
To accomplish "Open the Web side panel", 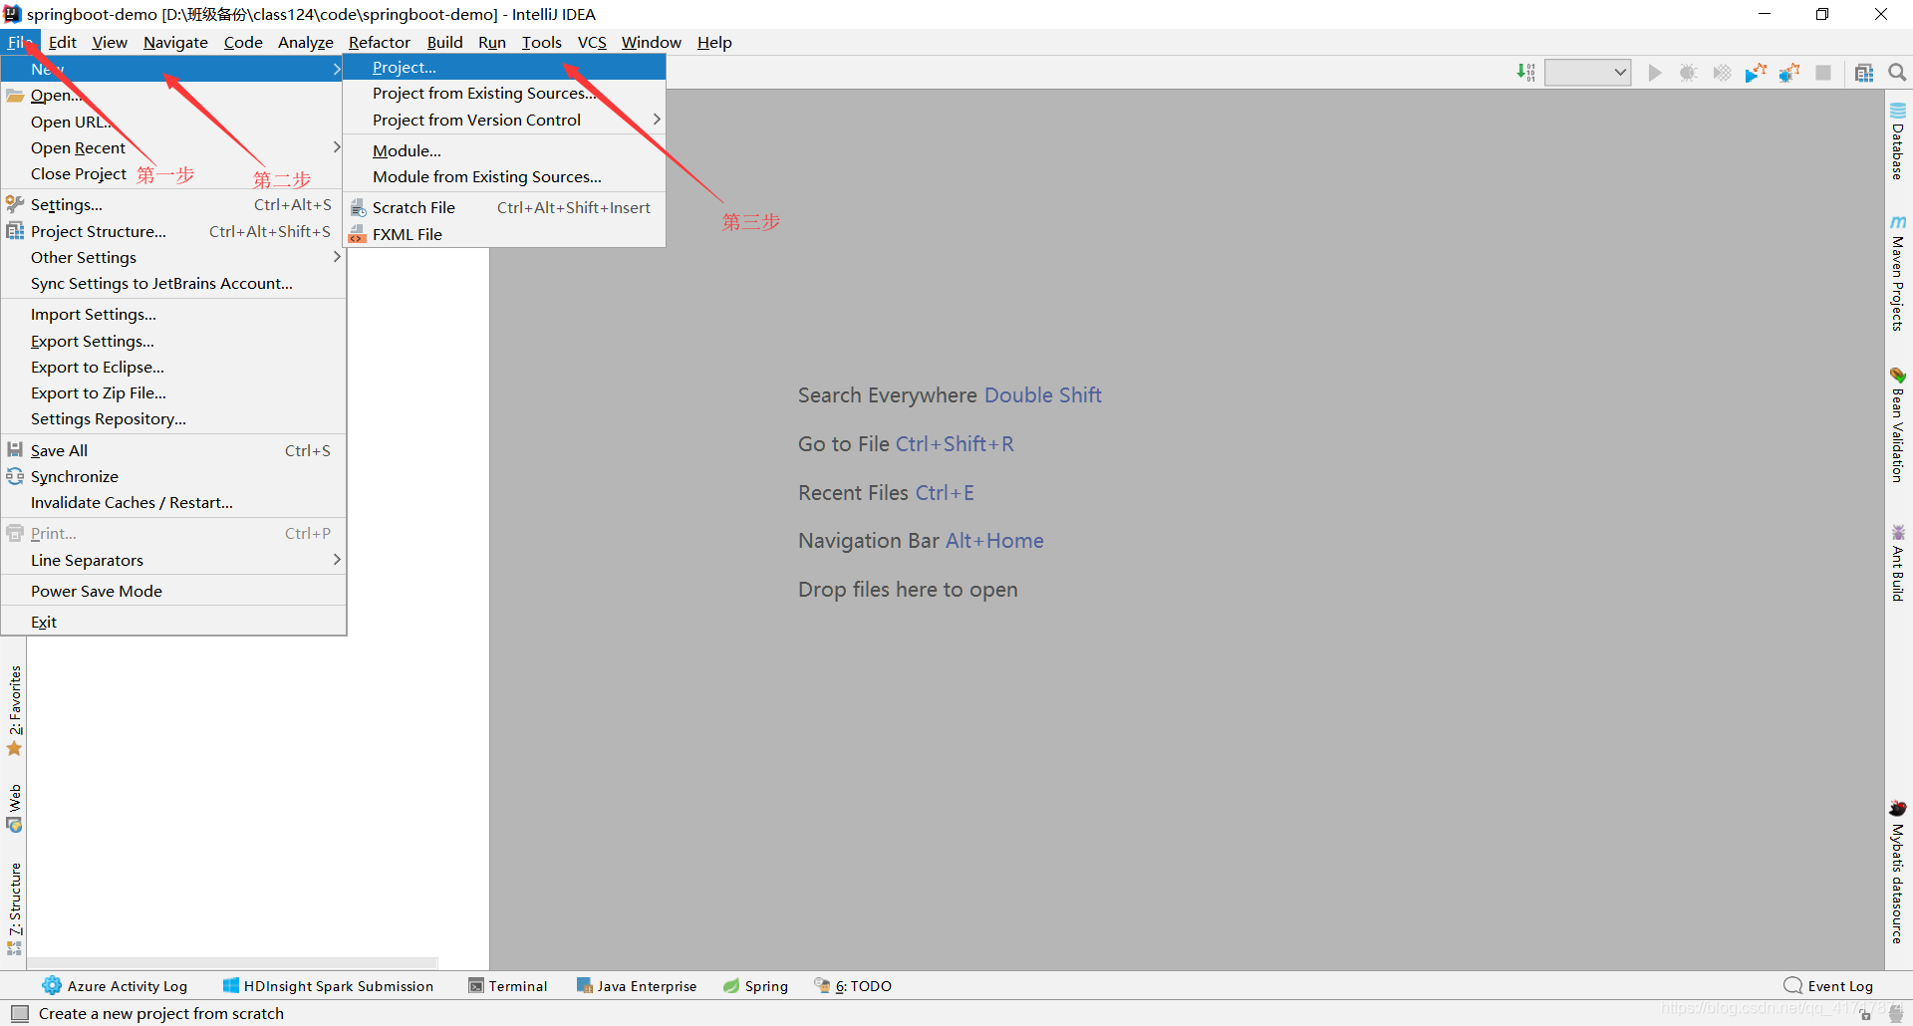I will pyautogui.click(x=14, y=808).
